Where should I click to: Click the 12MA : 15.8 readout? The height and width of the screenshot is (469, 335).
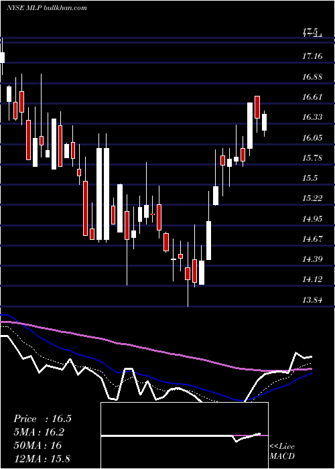(42, 458)
